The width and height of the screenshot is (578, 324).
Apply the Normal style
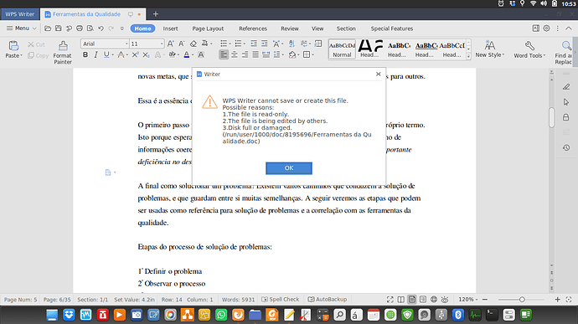(342, 49)
